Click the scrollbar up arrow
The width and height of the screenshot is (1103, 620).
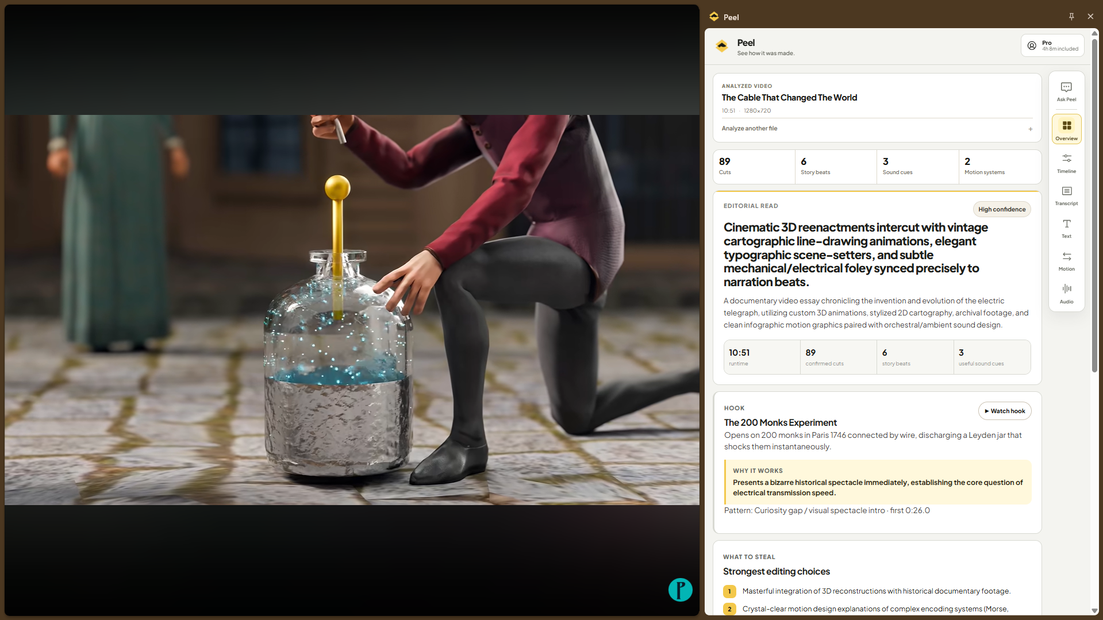pos(1094,33)
